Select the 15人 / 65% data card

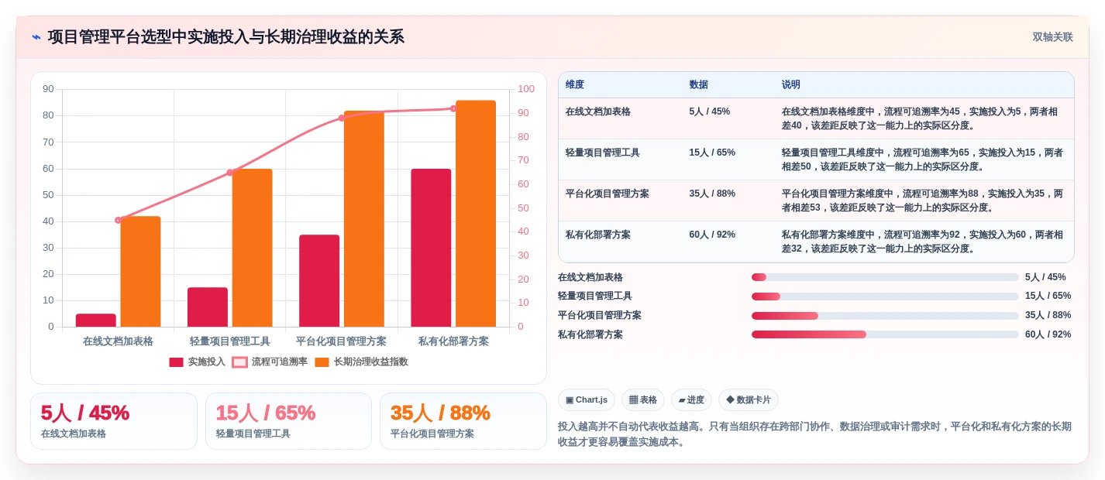pos(288,421)
